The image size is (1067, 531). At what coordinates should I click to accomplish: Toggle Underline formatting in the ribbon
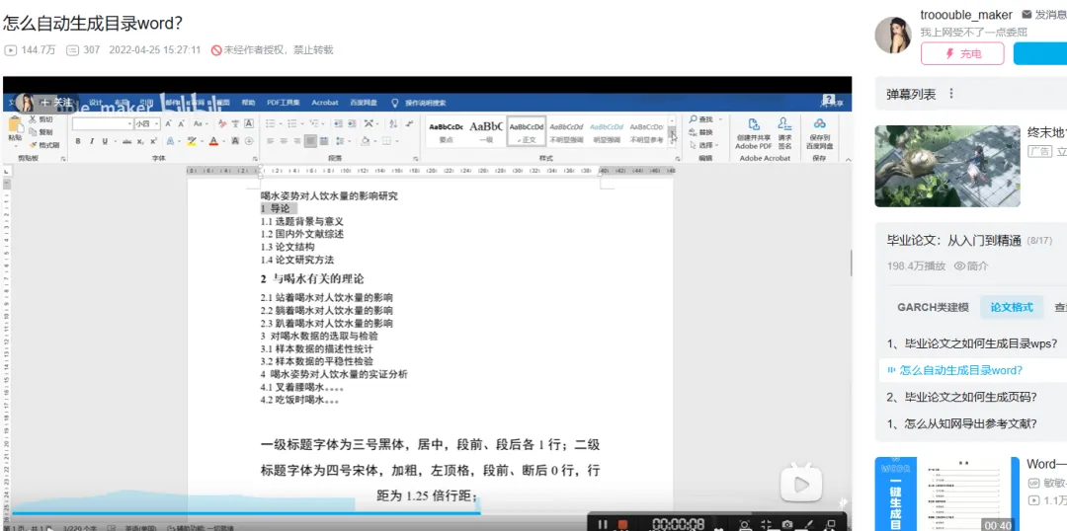(105, 141)
